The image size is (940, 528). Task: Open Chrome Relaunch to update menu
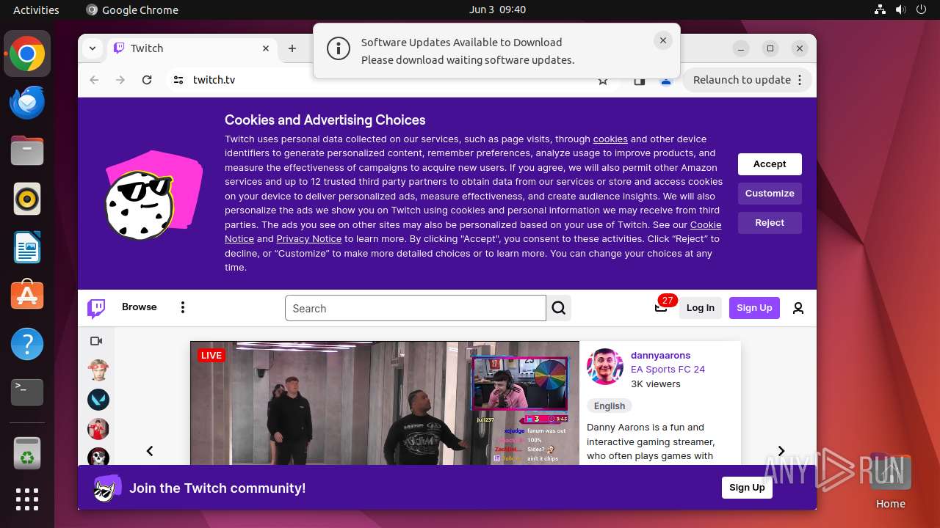(747, 80)
